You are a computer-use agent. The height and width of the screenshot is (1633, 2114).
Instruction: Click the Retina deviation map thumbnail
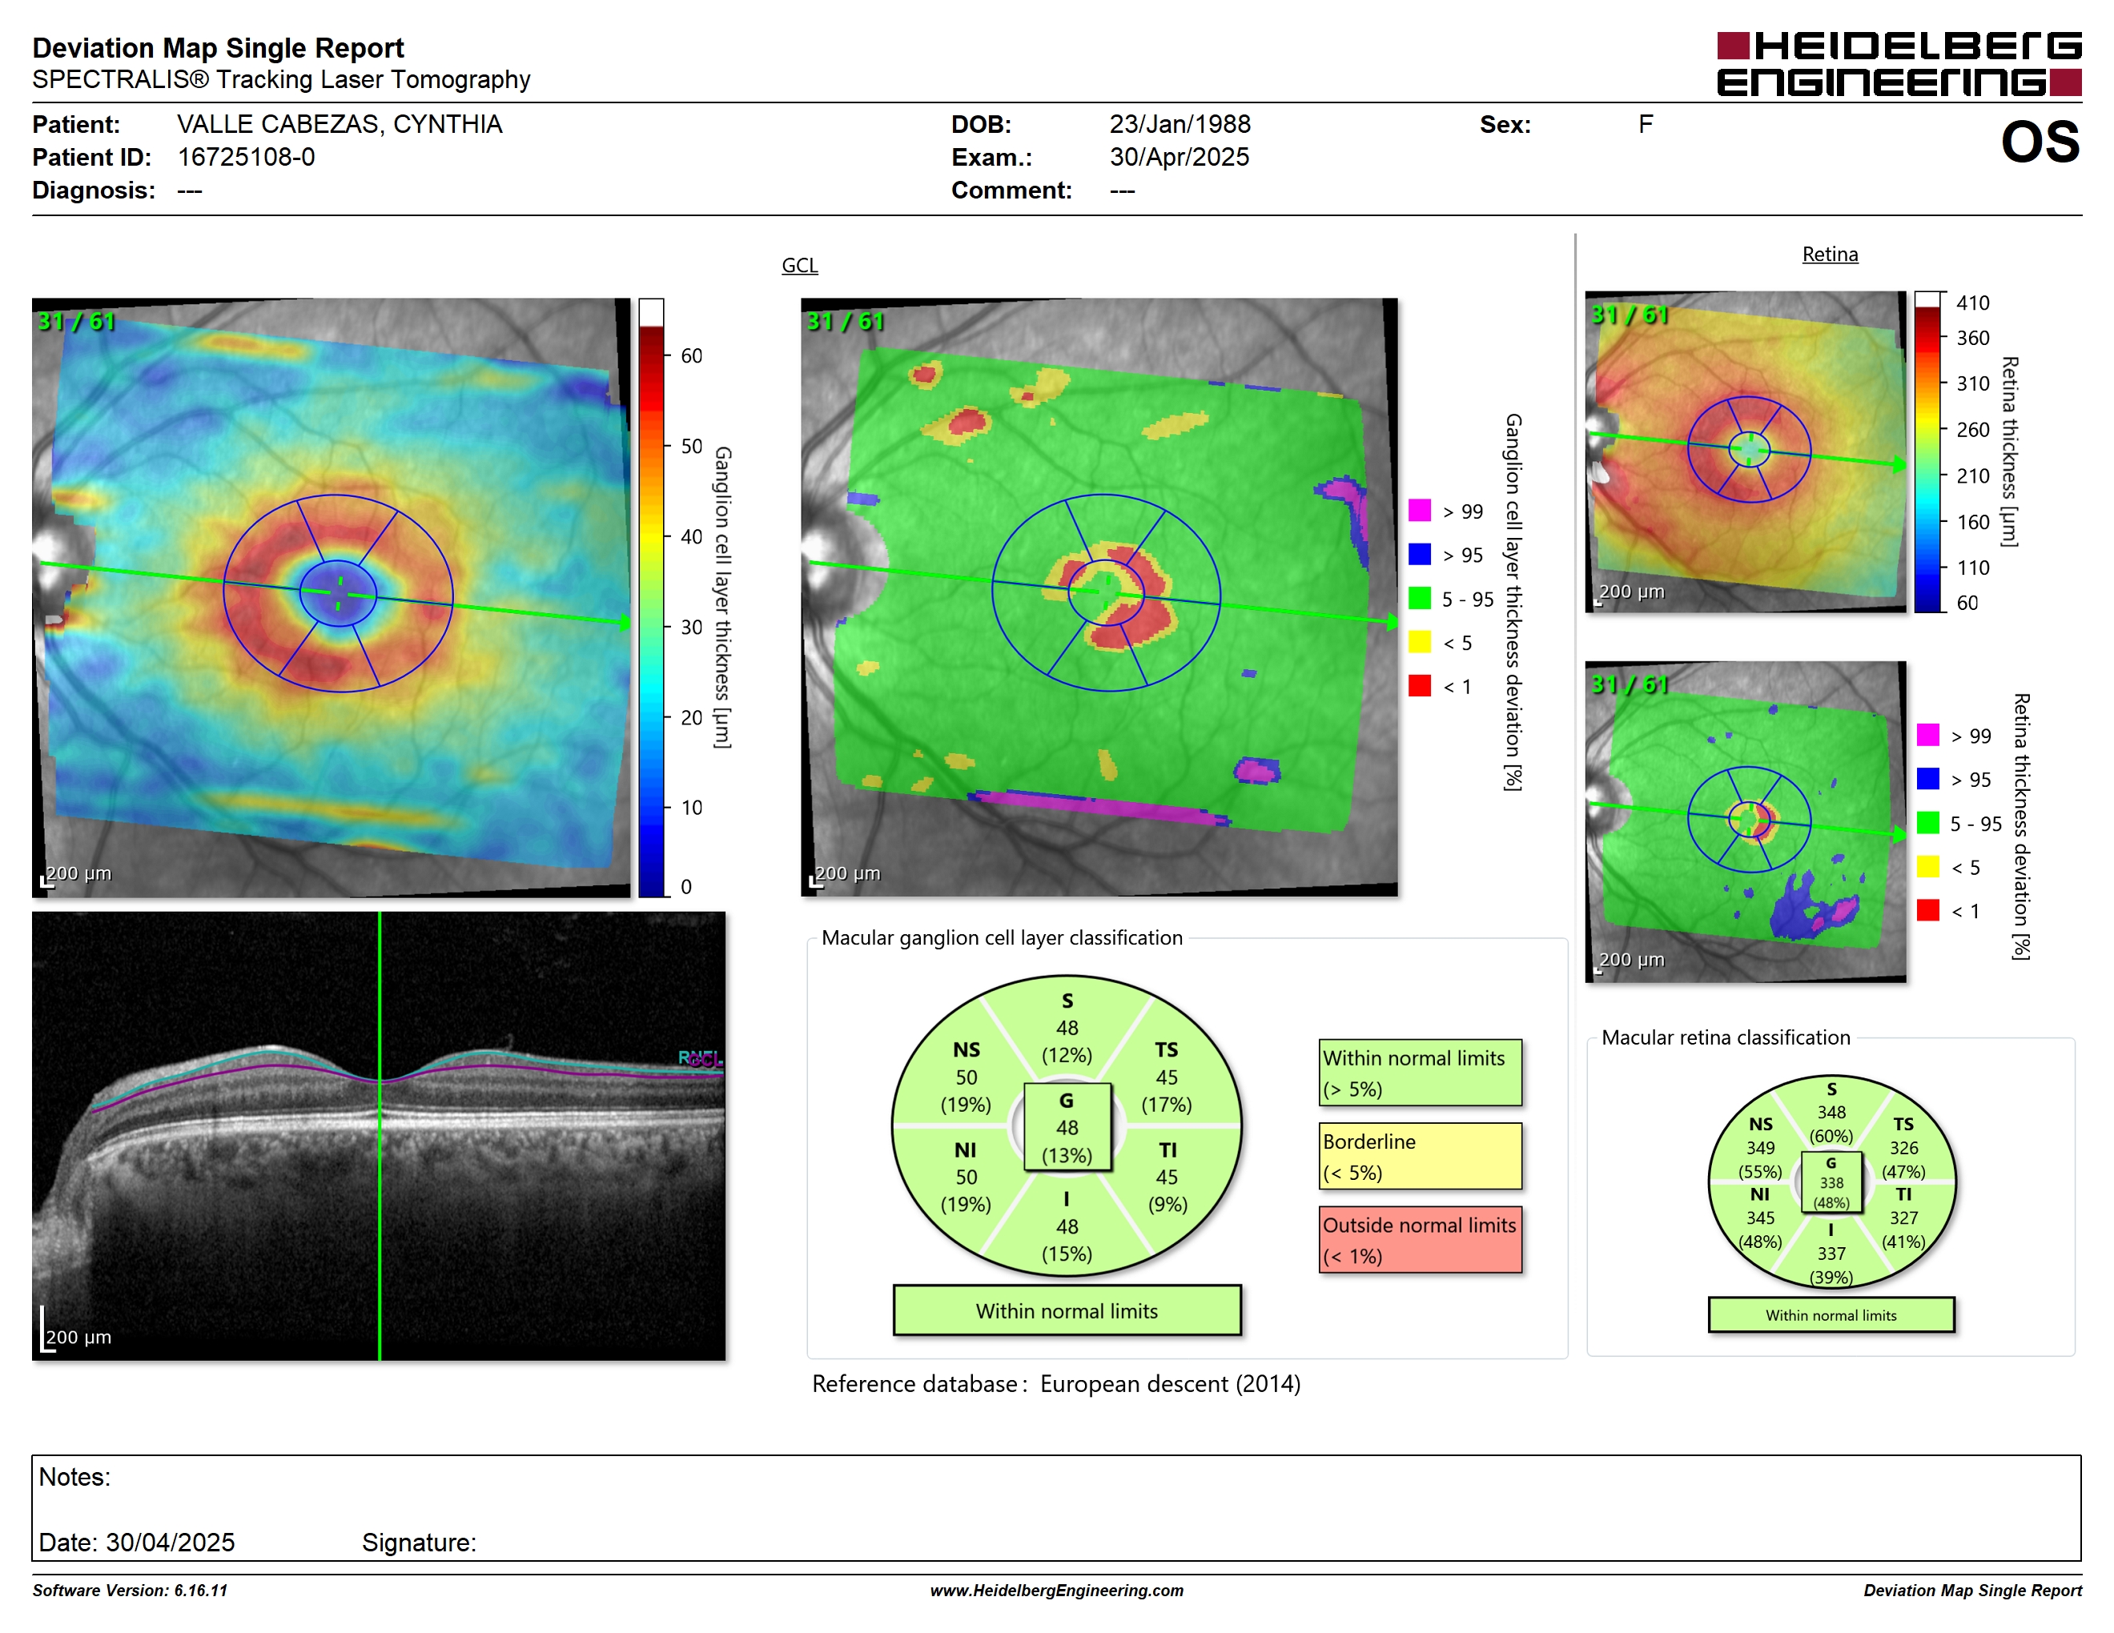coord(1745,821)
